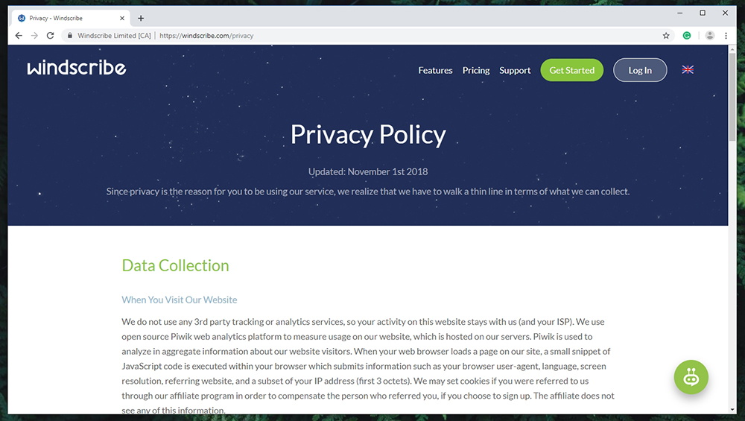Click the scrollbar down arrow
The height and width of the screenshot is (421, 745).
(732, 410)
